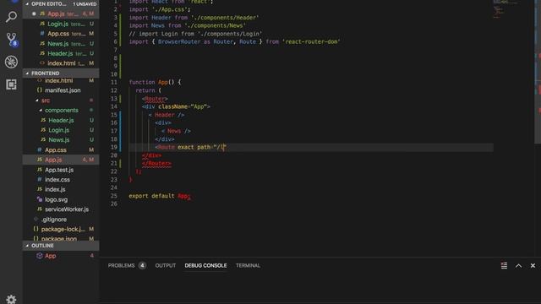Click the Route exact path line

tap(190, 147)
